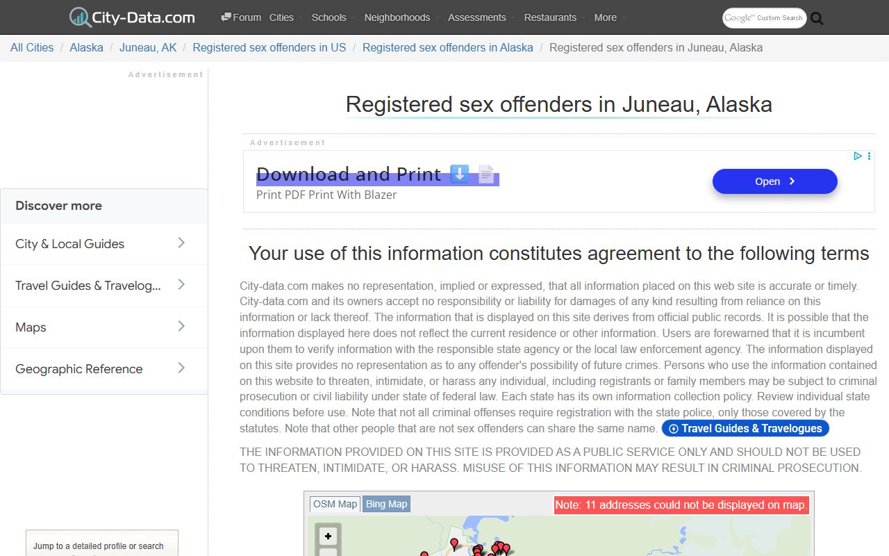
Task: Open the Alaska breadcrumb link
Action: coord(87,47)
